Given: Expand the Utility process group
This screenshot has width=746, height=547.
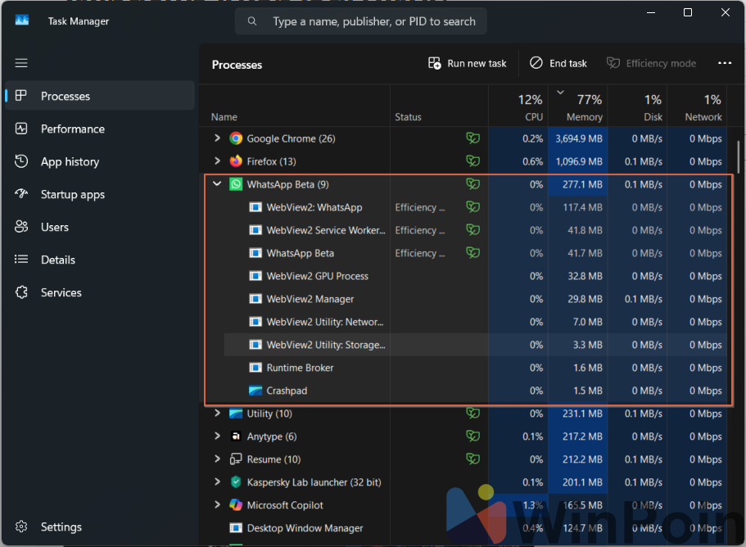Looking at the screenshot, I should [218, 413].
